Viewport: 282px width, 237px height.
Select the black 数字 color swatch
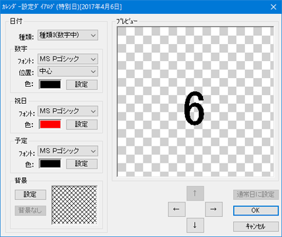pos(50,84)
